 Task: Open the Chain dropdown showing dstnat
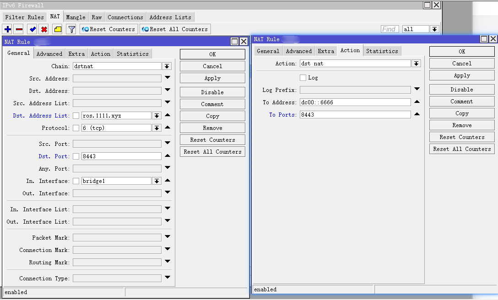(167, 66)
